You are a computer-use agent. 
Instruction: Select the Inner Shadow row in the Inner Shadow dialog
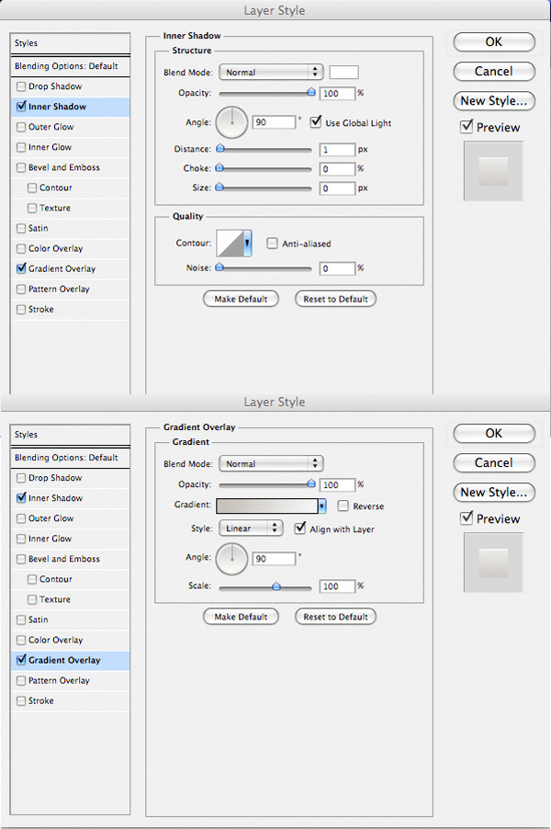pos(71,107)
